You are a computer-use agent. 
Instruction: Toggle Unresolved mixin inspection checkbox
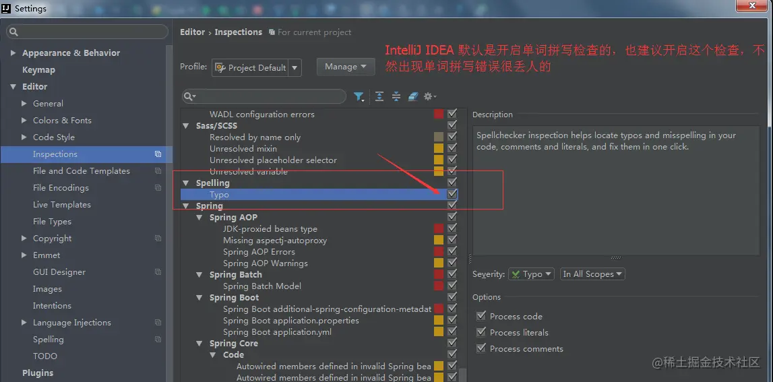click(452, 148)
